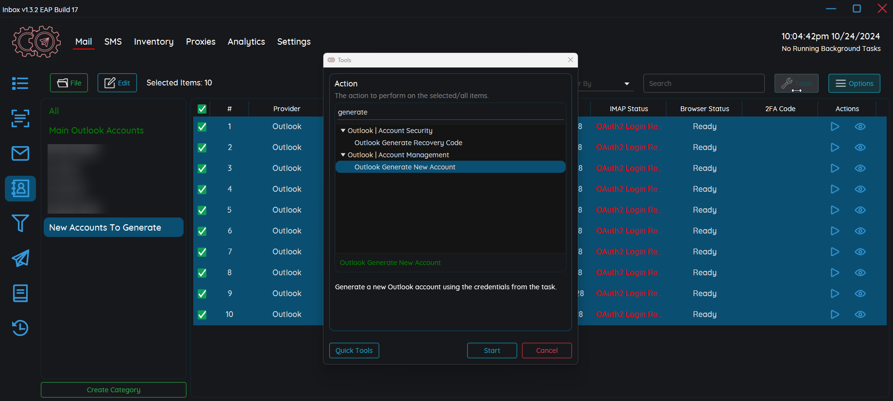Open the paper plane send sidebar icon
The width and height of the screenshot is (893, 401).
pyautogui.click(x=20, y=258)
